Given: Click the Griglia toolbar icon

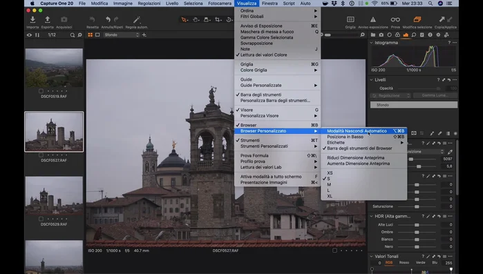Looking at the screenshot, I should coord(350,20).
